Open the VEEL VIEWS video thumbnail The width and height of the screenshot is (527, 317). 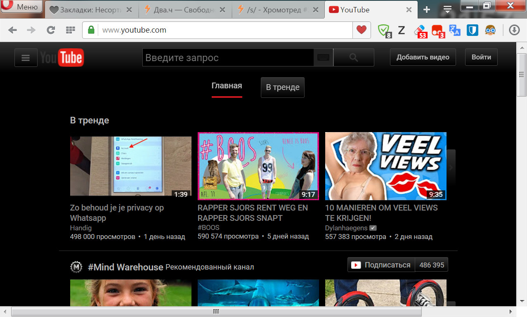[386, 166]
